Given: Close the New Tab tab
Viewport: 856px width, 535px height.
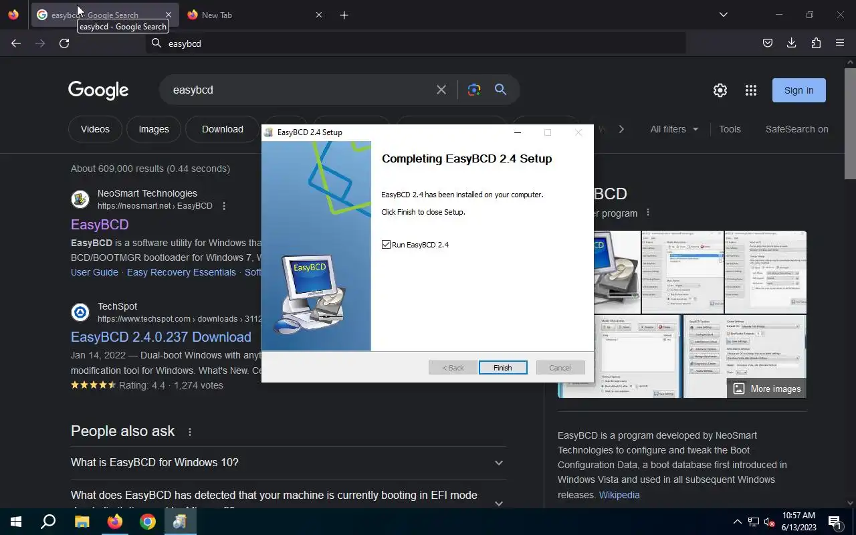Looking at the screenshot, I should 318,15.
